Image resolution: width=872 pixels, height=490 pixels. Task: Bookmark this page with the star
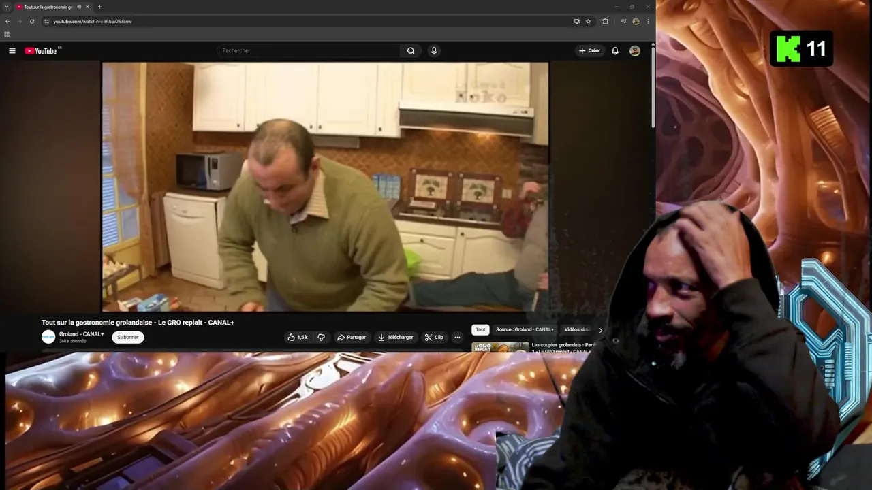click(588, 21)
